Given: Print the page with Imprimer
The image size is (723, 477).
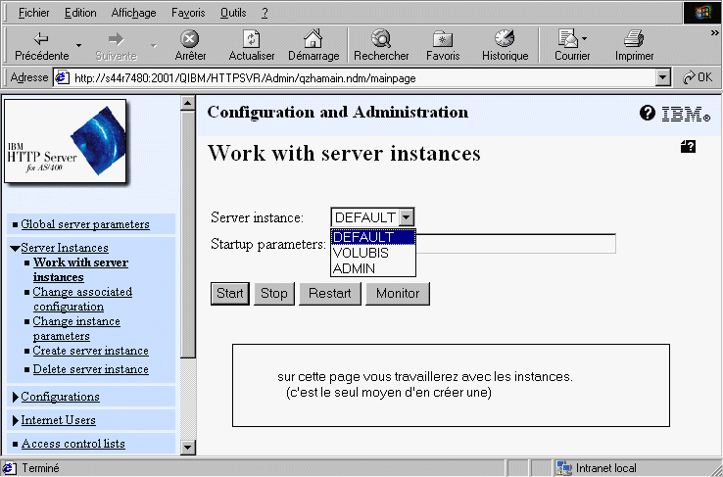Looking at the screenshot, I should [634, 46].
